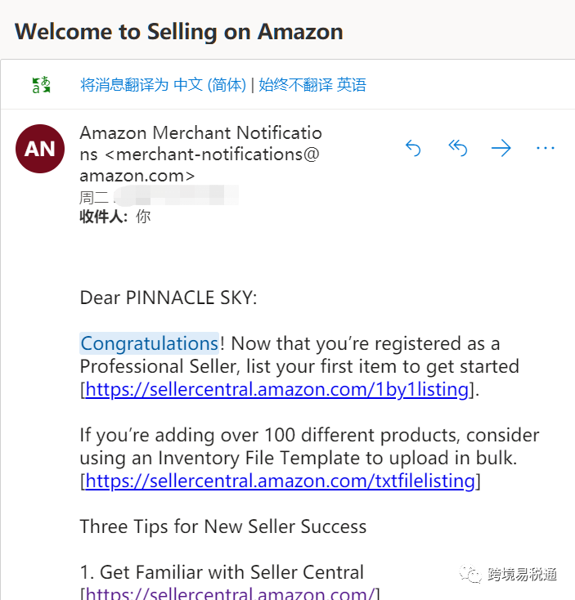Click the 周二 received date

coord(88,197)
